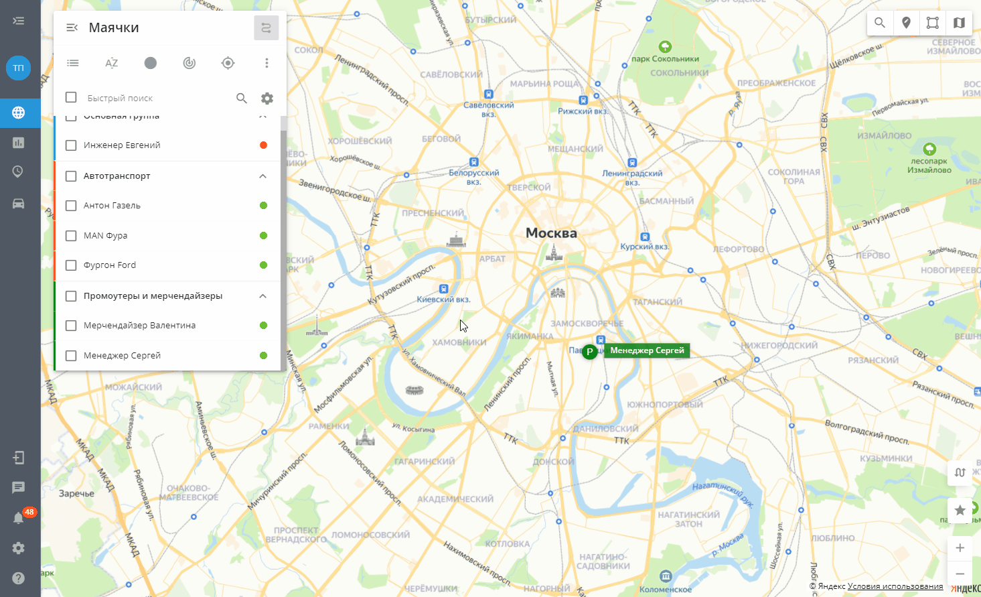
Task: Check the Автотранспорт group checkbox
Action: (71, 176)
